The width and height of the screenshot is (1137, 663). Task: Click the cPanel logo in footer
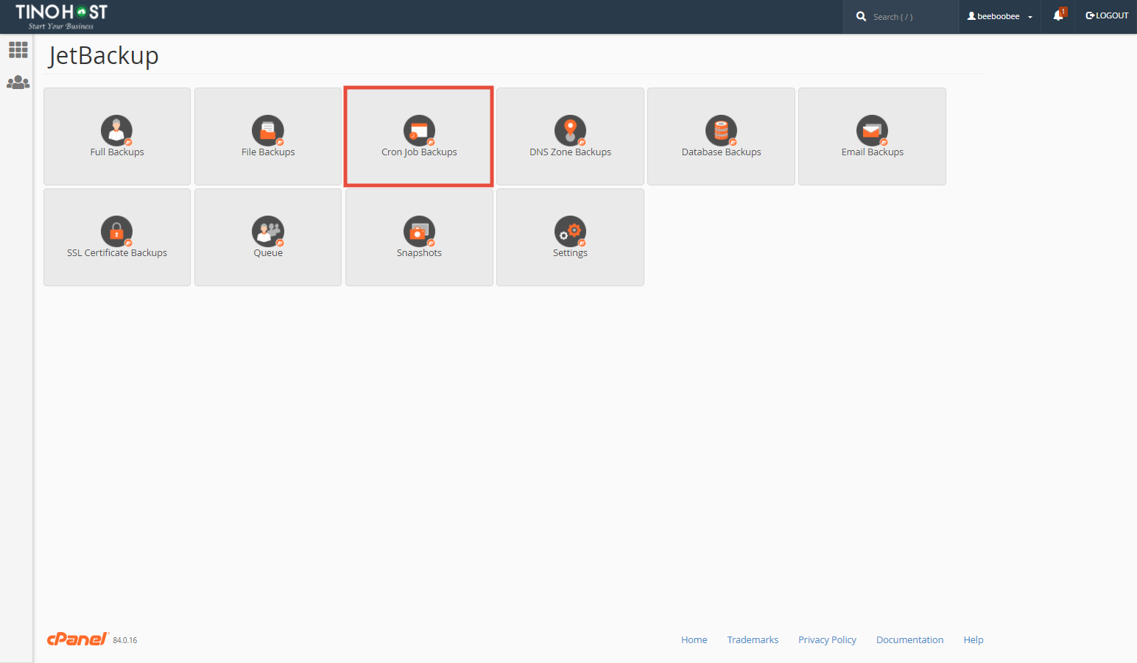77,639
